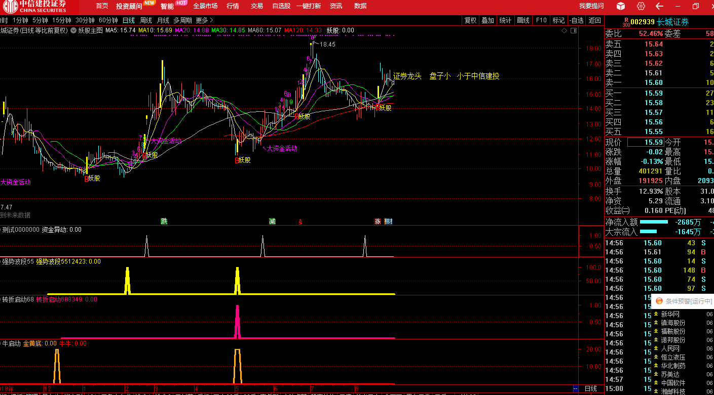Click the 现价 15.59 price field
Screen dimensions: 714x395
pyautogui.click(x=646, y=142)
